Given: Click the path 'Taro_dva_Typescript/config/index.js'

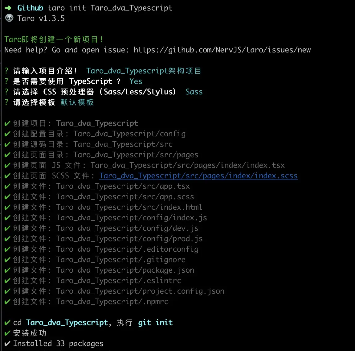Looking at the screenshot, I should (132, 218).
